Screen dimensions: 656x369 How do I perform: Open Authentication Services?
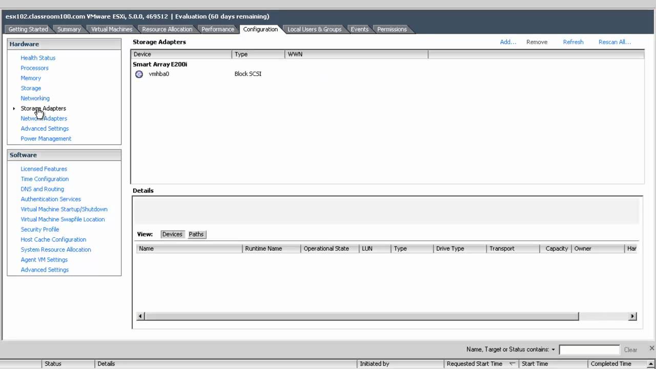pos(51,199)
